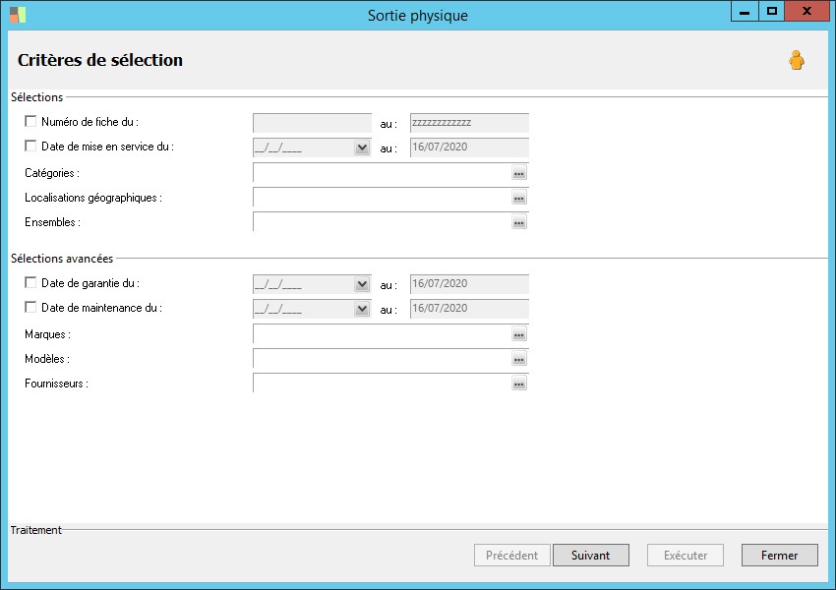
Task: Open the Ensembles ellipsis browse button
Action: point(518,222)
